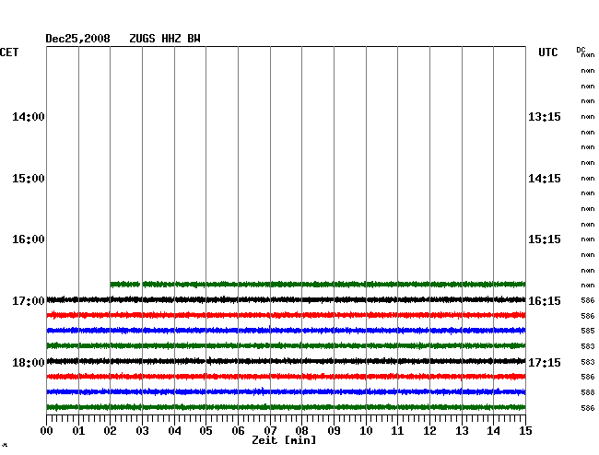Click the UTC axis heading
The height and width of the screenshot is (455, 599).
(x=547, y=52)
